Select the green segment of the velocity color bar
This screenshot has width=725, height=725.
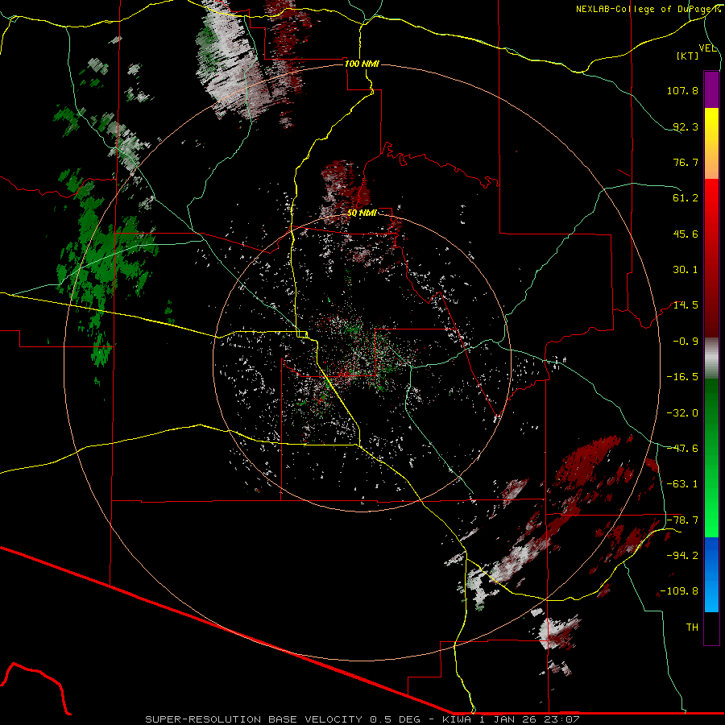click(x=711, y=458)
